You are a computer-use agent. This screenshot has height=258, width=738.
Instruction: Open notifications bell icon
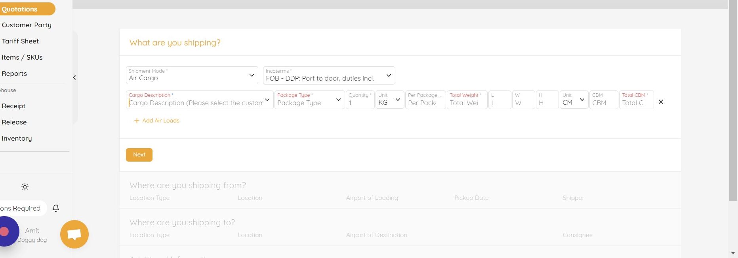pyautogui.click(x=56, y=208)
